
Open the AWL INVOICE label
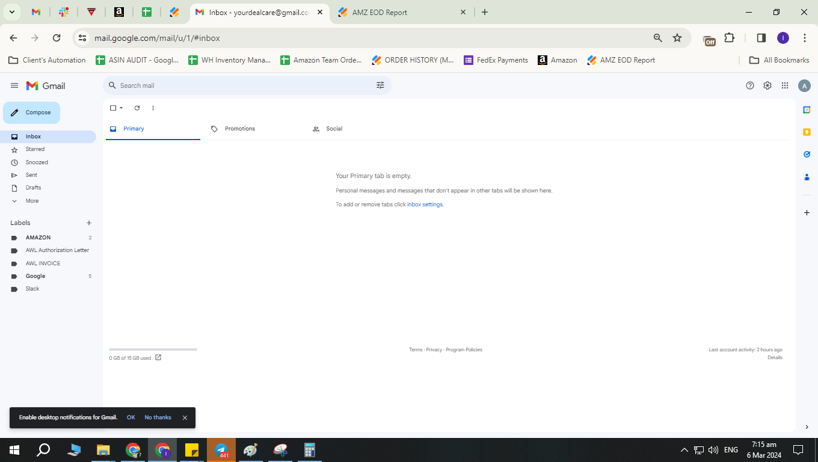[x=48, y=263]
